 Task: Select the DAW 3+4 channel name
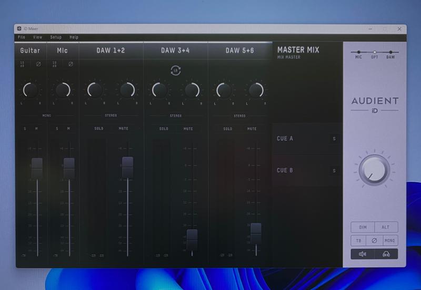175,50
